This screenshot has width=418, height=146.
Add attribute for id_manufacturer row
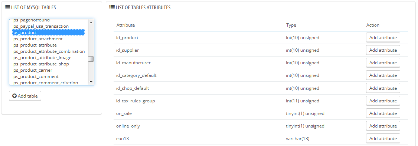pyautogui.click(x=383, y=63)
